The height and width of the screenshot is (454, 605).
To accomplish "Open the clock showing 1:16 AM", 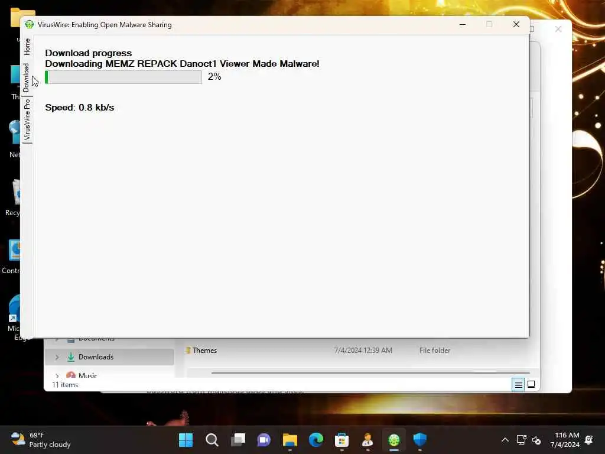I will (x=565, y=440).
